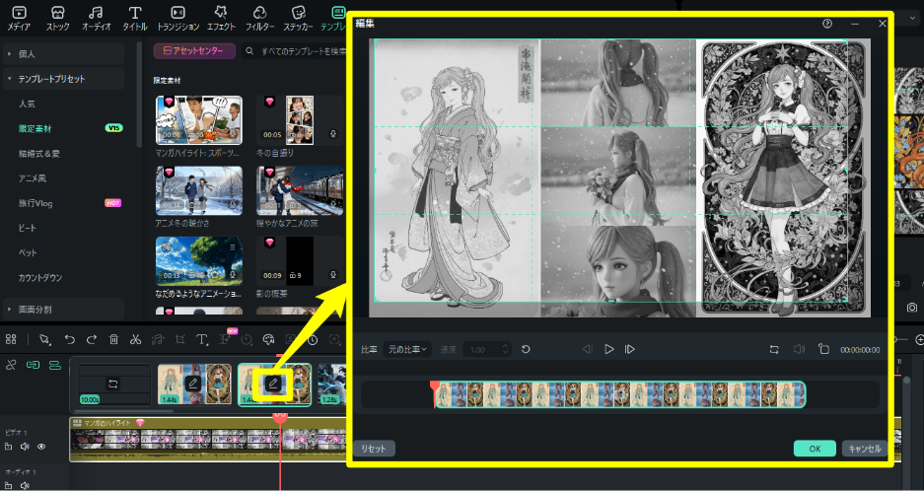Click the rotate crop icon beside timecode
Image resolution: width=924 pixels, height=491 pixels.
click(x=823, y=350)
